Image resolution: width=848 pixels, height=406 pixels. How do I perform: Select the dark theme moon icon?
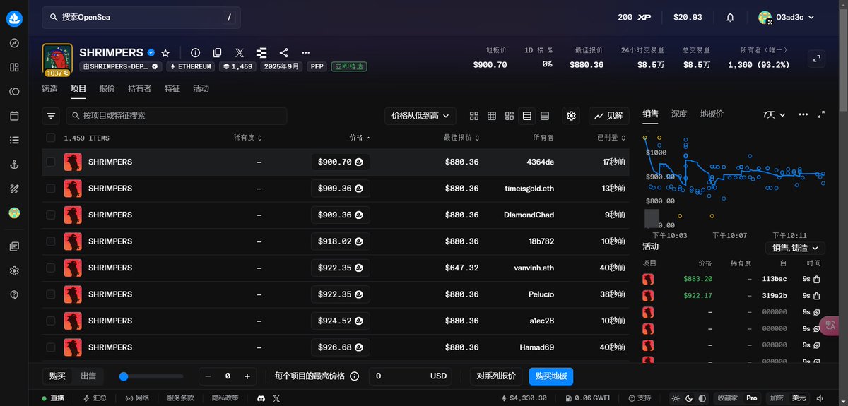point(689,398)
